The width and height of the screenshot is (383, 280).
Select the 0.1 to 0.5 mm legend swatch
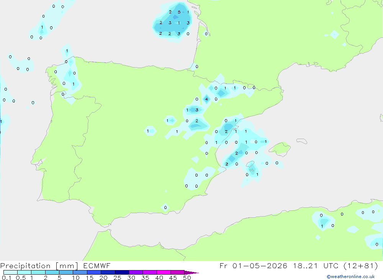tap(10, 272)
